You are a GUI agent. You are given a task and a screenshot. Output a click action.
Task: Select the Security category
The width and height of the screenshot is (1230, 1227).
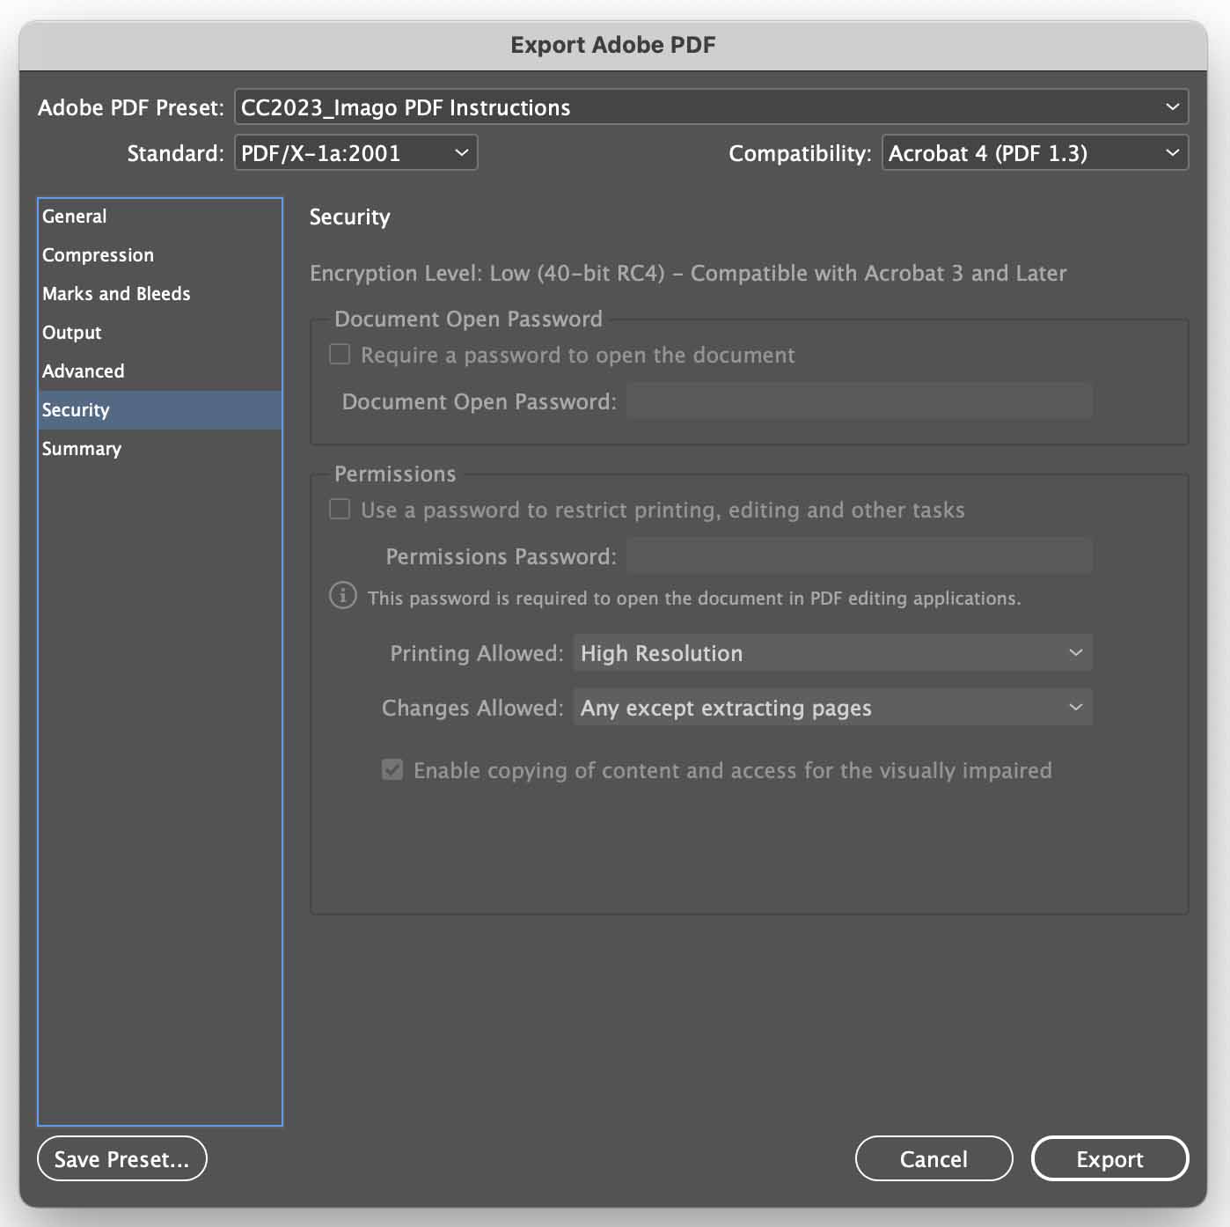pos(160,410)
